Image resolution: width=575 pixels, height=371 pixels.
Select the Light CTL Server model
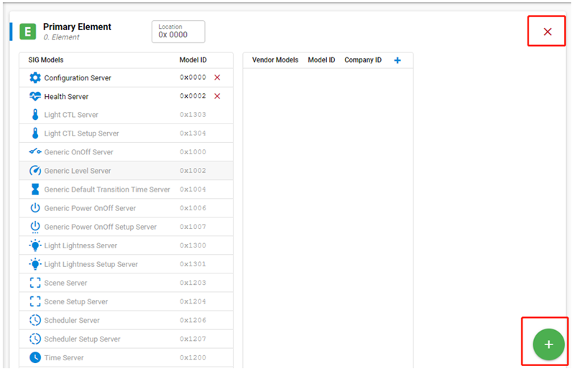point(71,115)
